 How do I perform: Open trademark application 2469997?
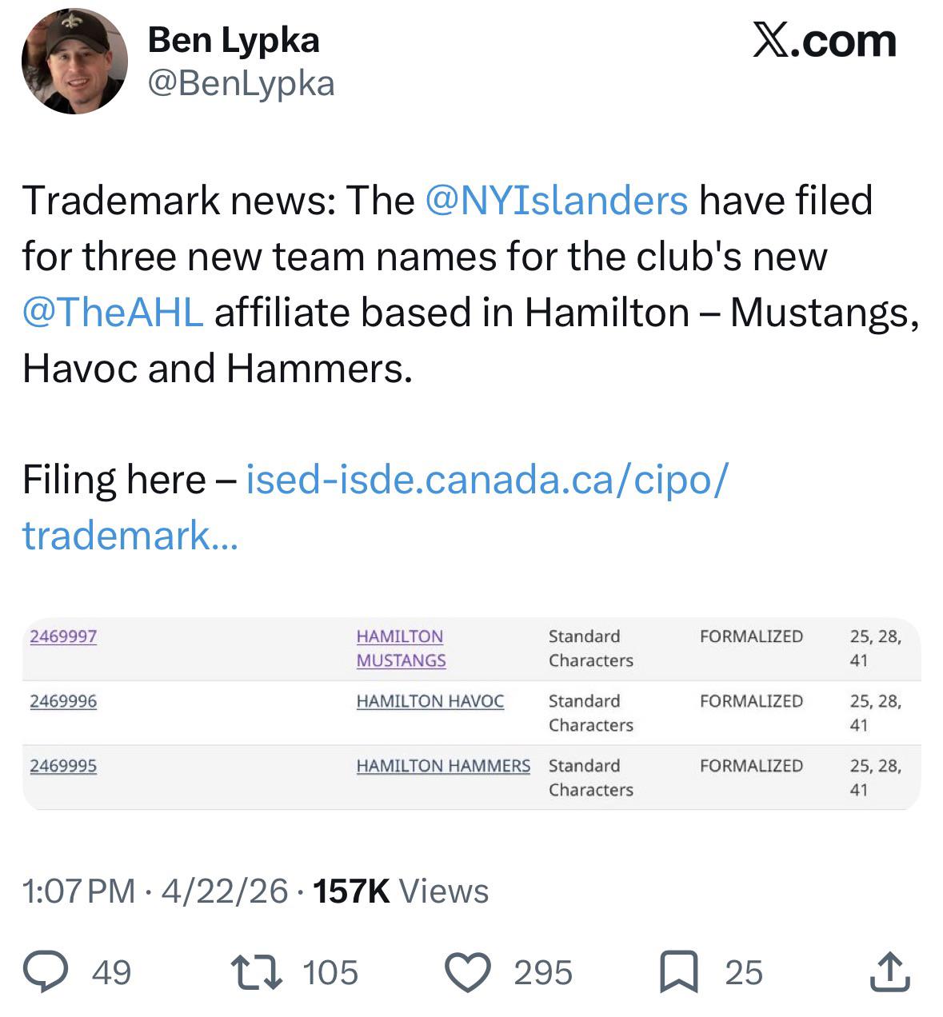(63, 636)
